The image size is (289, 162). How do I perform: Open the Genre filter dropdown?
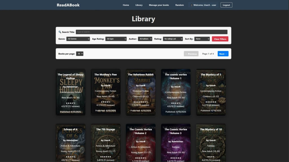pos(78,39)
